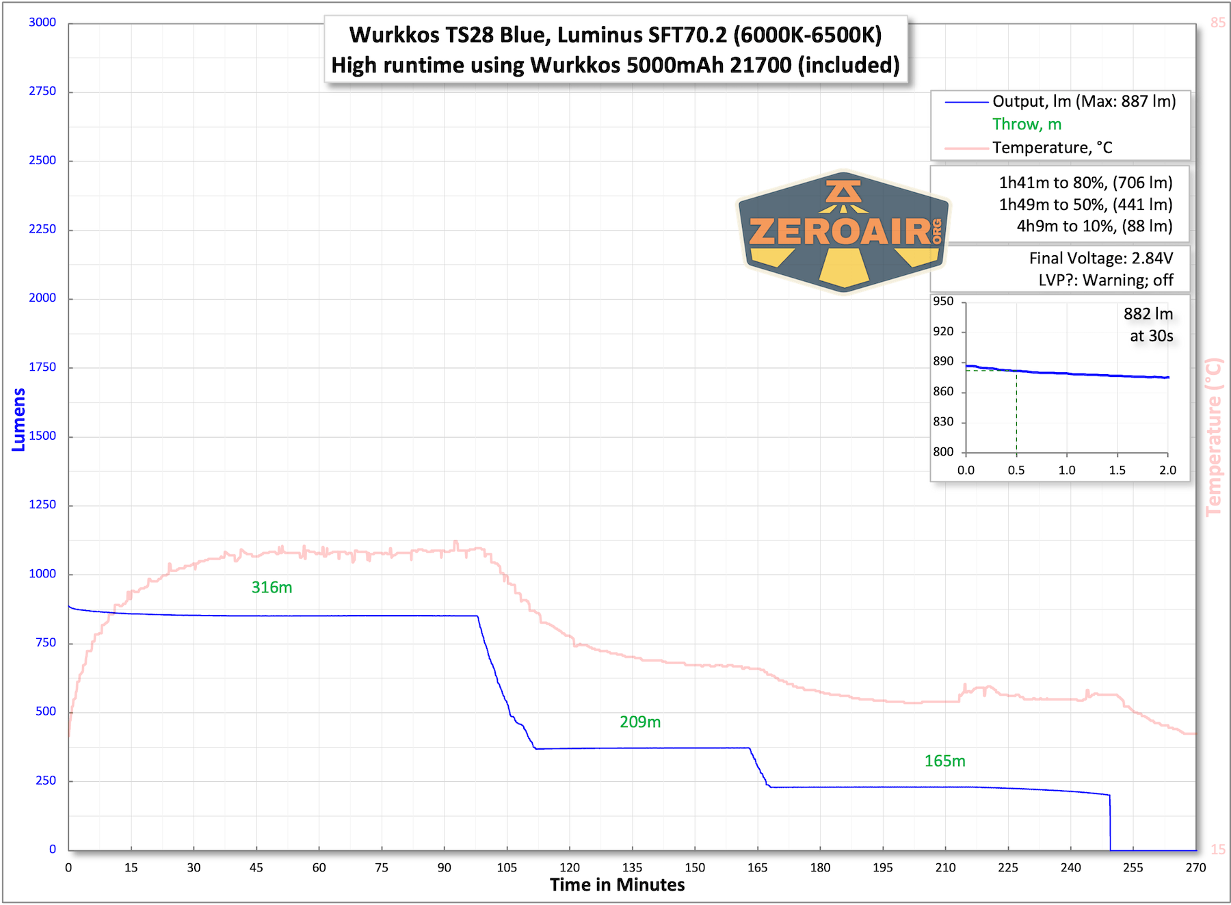Click the 60 minute x-axis label
This screenshot has width=1231, height=905.
tap(319, 868)
